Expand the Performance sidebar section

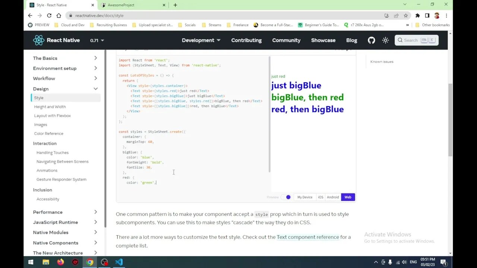66,212
